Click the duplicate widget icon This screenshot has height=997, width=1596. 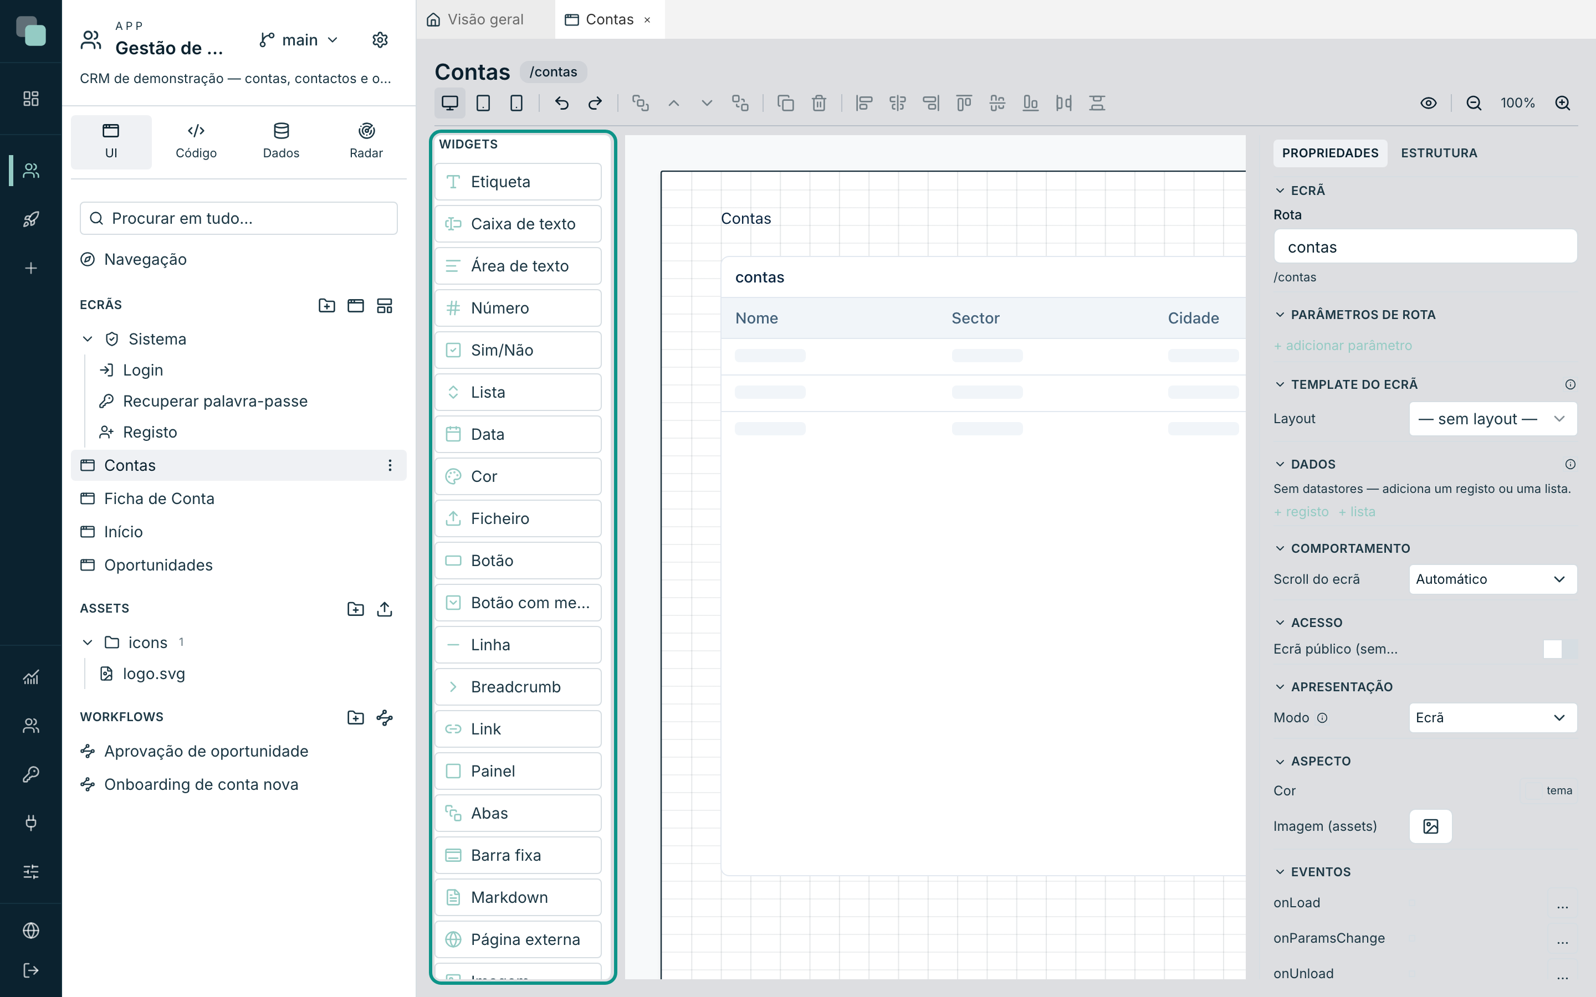point(785,103)
